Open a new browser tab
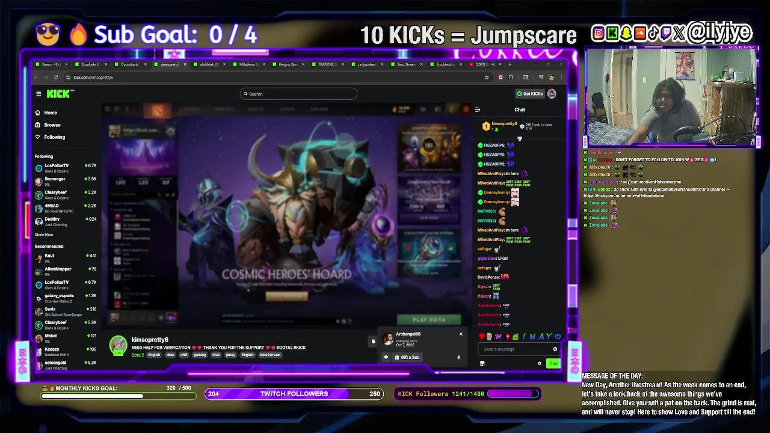This screenshot has width=770, height=433. [510, 64]
